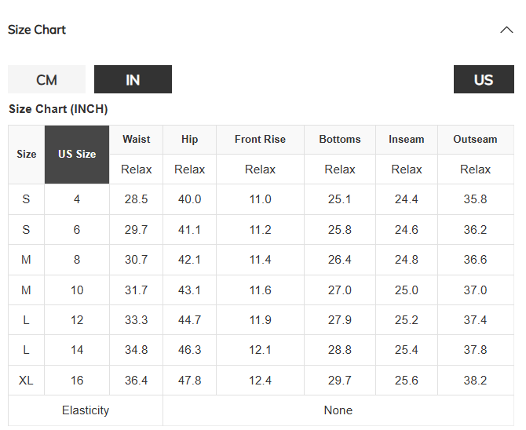
Task: Click the US Size column header
Action: tap(77, 155)
